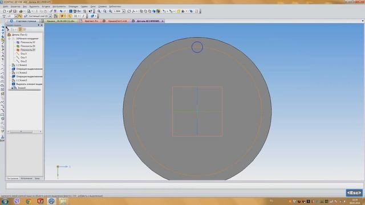Select the cut extrusion operation in the tree
This screenshot has height=205, width=365.
27,84
